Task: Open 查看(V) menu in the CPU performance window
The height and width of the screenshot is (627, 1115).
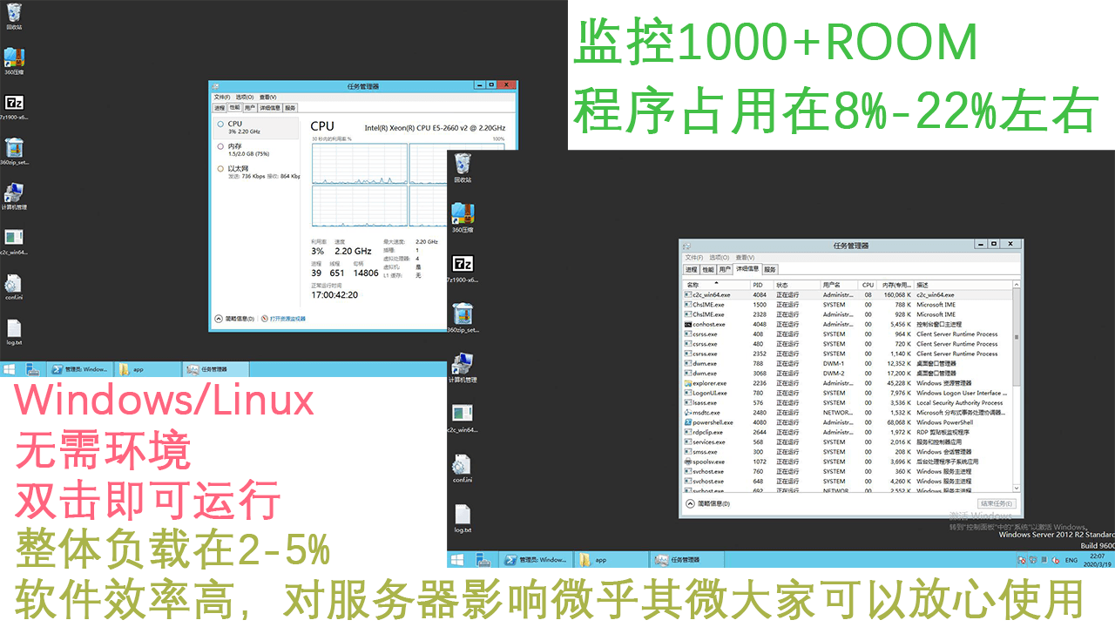Action: coord(267,97)
